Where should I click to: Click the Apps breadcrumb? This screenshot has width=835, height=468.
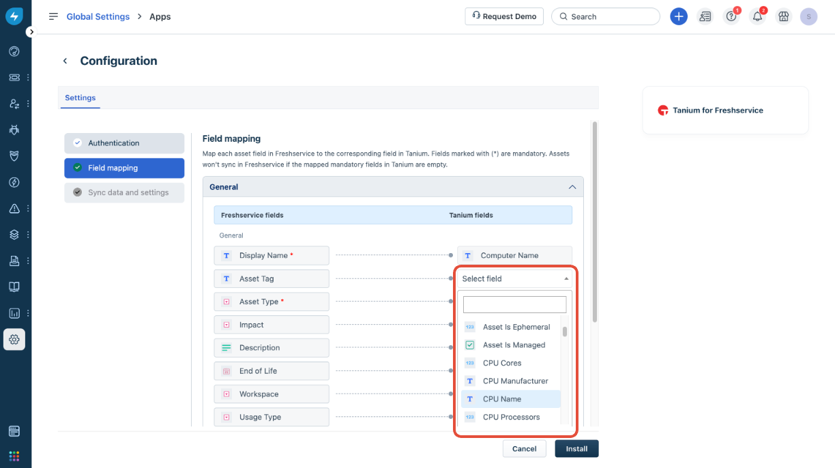(x=160, y=16)
